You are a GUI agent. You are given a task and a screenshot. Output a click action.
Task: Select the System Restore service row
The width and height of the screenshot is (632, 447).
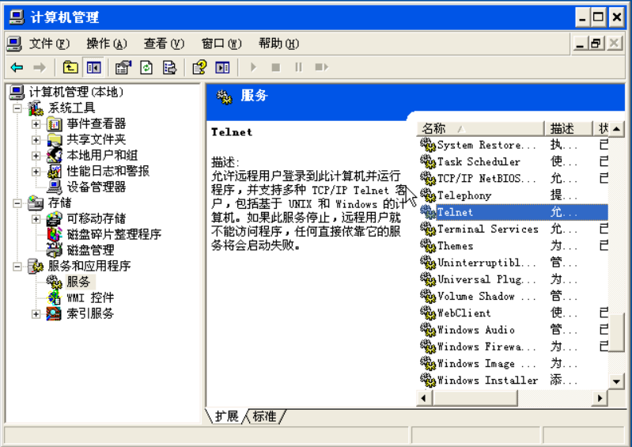(x=512, y=145)
